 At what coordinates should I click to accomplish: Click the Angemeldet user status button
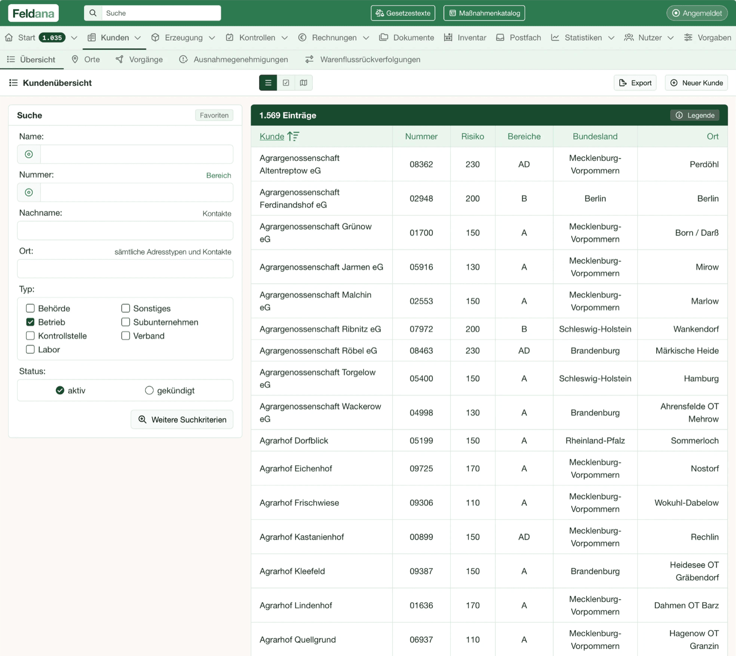(x=697, y=13)
